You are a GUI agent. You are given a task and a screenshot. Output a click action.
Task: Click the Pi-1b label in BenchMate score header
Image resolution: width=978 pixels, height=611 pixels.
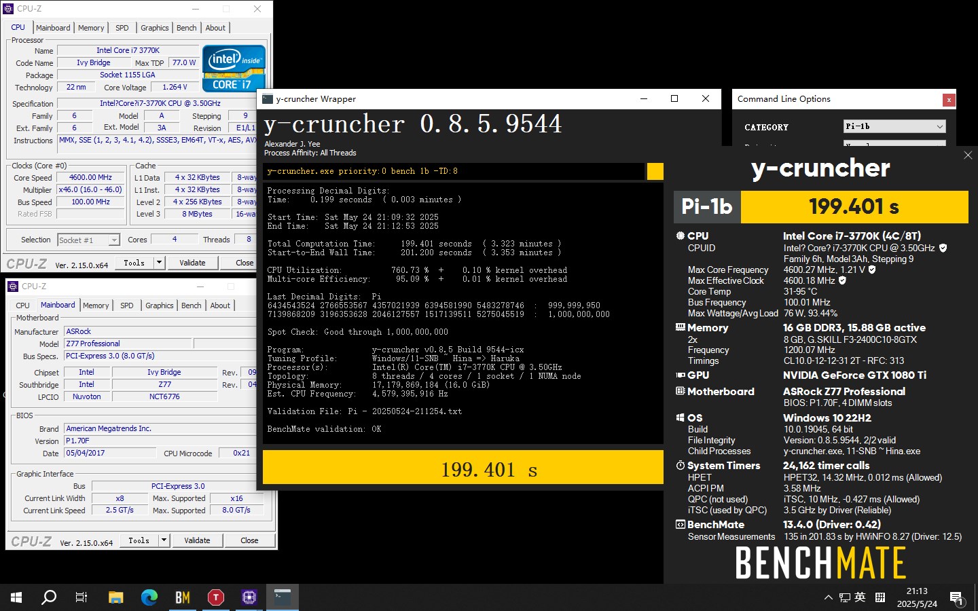click(x=707, y=206)
